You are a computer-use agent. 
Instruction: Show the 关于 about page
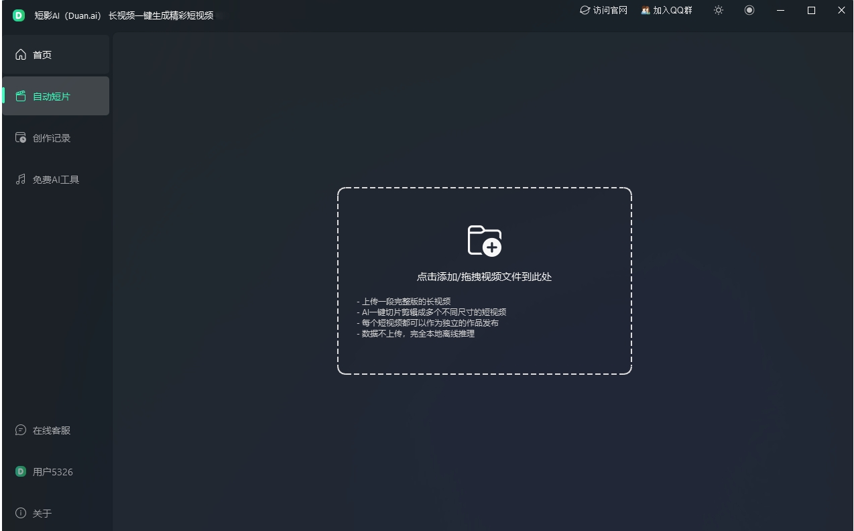point(56,513)
